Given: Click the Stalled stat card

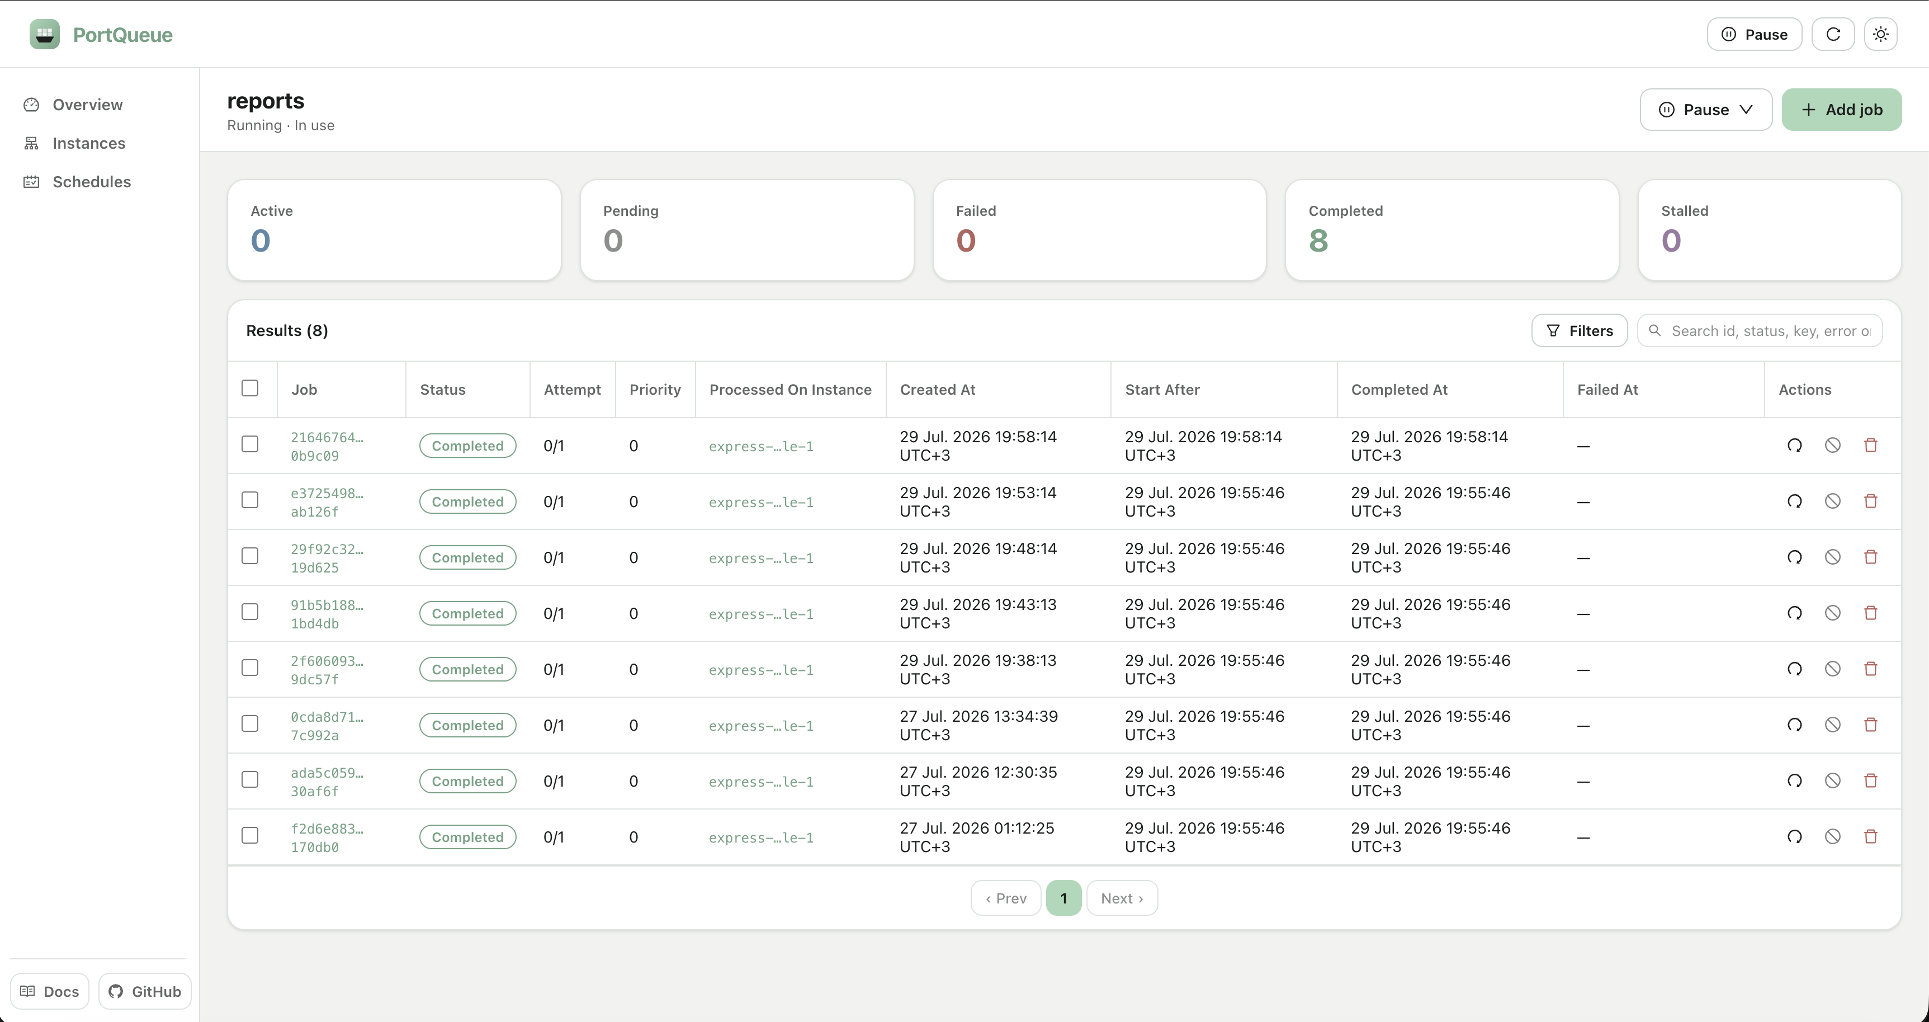Looking at the screenshot, I should [1770, 230].
